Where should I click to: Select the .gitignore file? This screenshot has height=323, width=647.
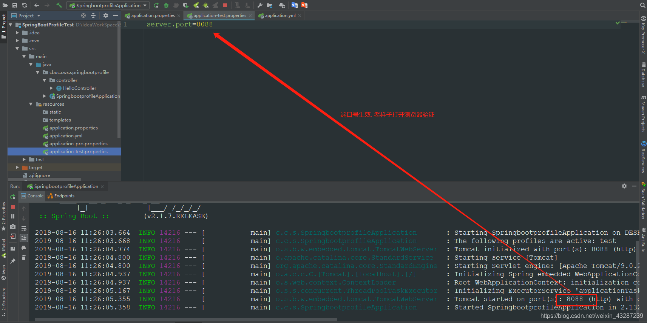(39, 175)
